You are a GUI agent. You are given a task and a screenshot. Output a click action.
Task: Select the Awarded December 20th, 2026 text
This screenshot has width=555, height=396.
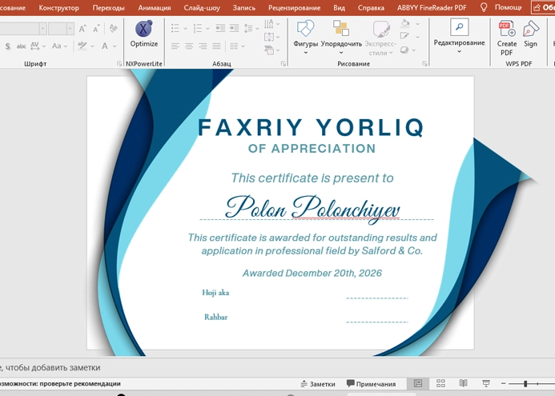312,273
